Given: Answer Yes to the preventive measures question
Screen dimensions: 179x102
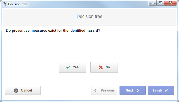Looking at the screenshot, I should 72,67.
